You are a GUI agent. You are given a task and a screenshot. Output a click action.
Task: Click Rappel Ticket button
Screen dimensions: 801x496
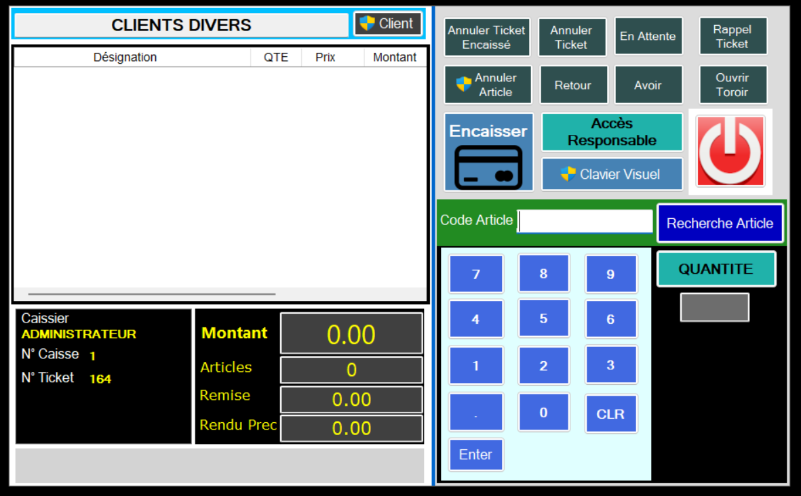click(732, 37)
